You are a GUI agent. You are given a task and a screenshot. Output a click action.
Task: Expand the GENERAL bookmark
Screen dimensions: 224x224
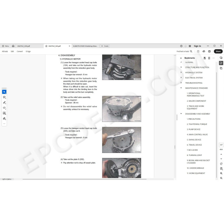pyautogui.click(x=181, y=62)
